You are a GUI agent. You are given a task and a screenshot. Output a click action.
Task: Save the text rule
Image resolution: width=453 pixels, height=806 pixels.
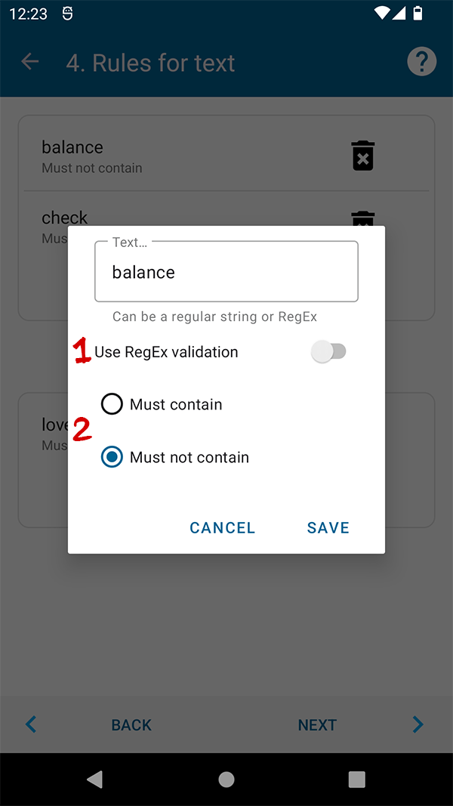(x=328, y=528)
